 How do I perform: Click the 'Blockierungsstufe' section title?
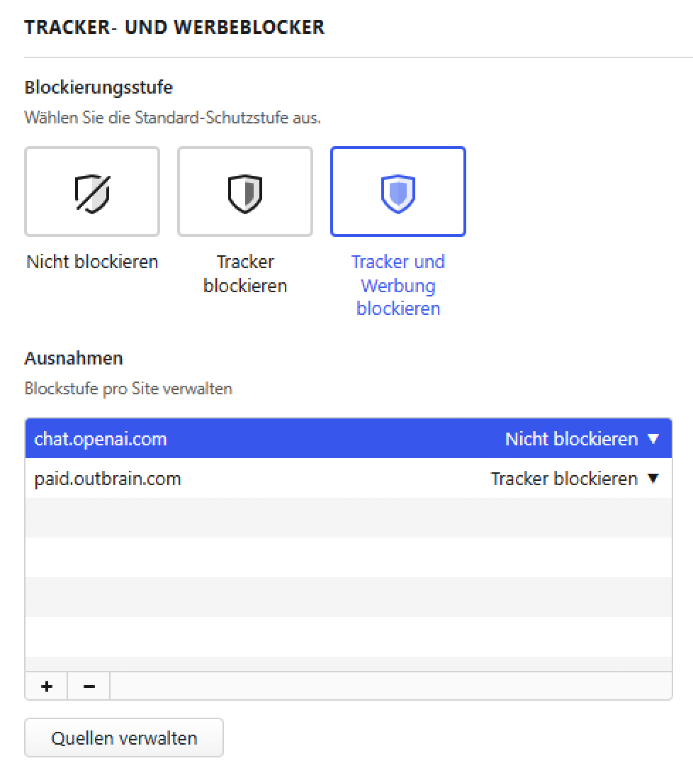point(98,87)
